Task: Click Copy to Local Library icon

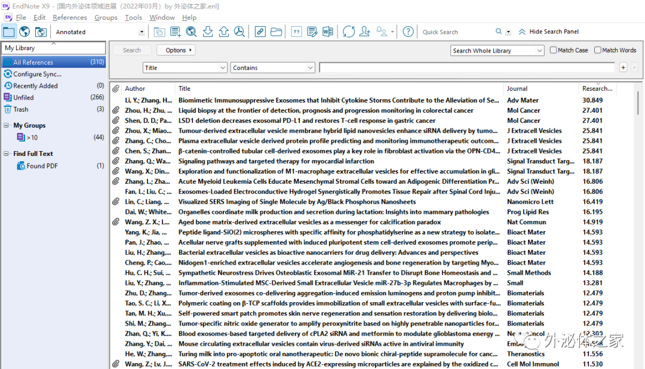Action: pos(159,32)
